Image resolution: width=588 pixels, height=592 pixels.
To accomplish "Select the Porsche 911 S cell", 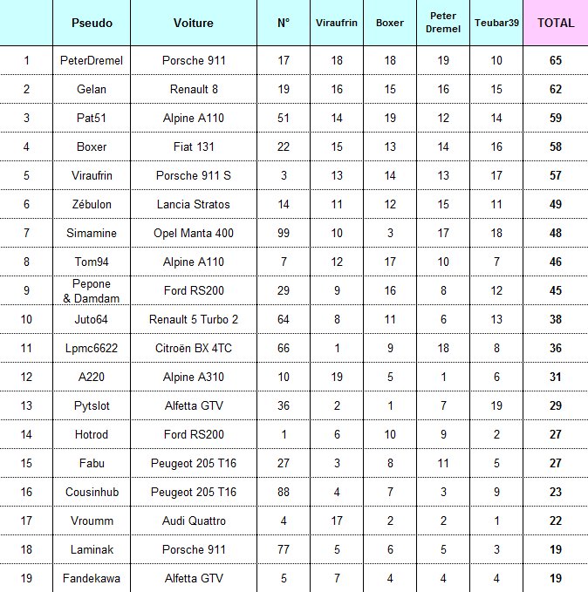I will (x=194, y=175).
